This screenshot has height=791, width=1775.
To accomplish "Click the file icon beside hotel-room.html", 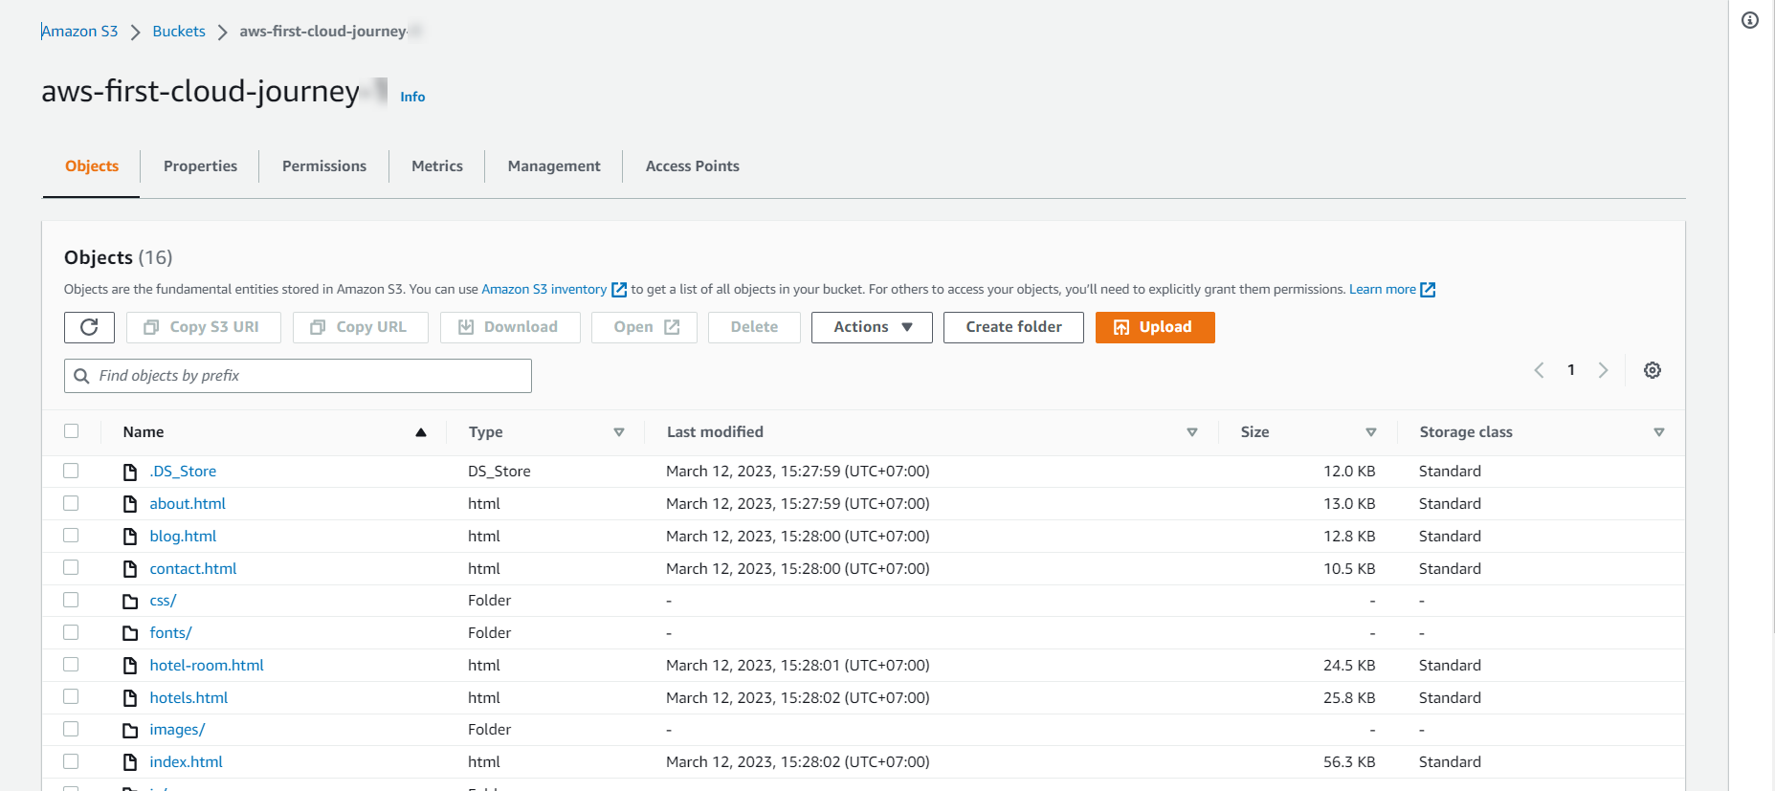I will point(130,666).
